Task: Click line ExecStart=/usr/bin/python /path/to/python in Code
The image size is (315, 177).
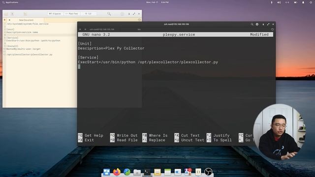Action: click(x=33, y=40)
